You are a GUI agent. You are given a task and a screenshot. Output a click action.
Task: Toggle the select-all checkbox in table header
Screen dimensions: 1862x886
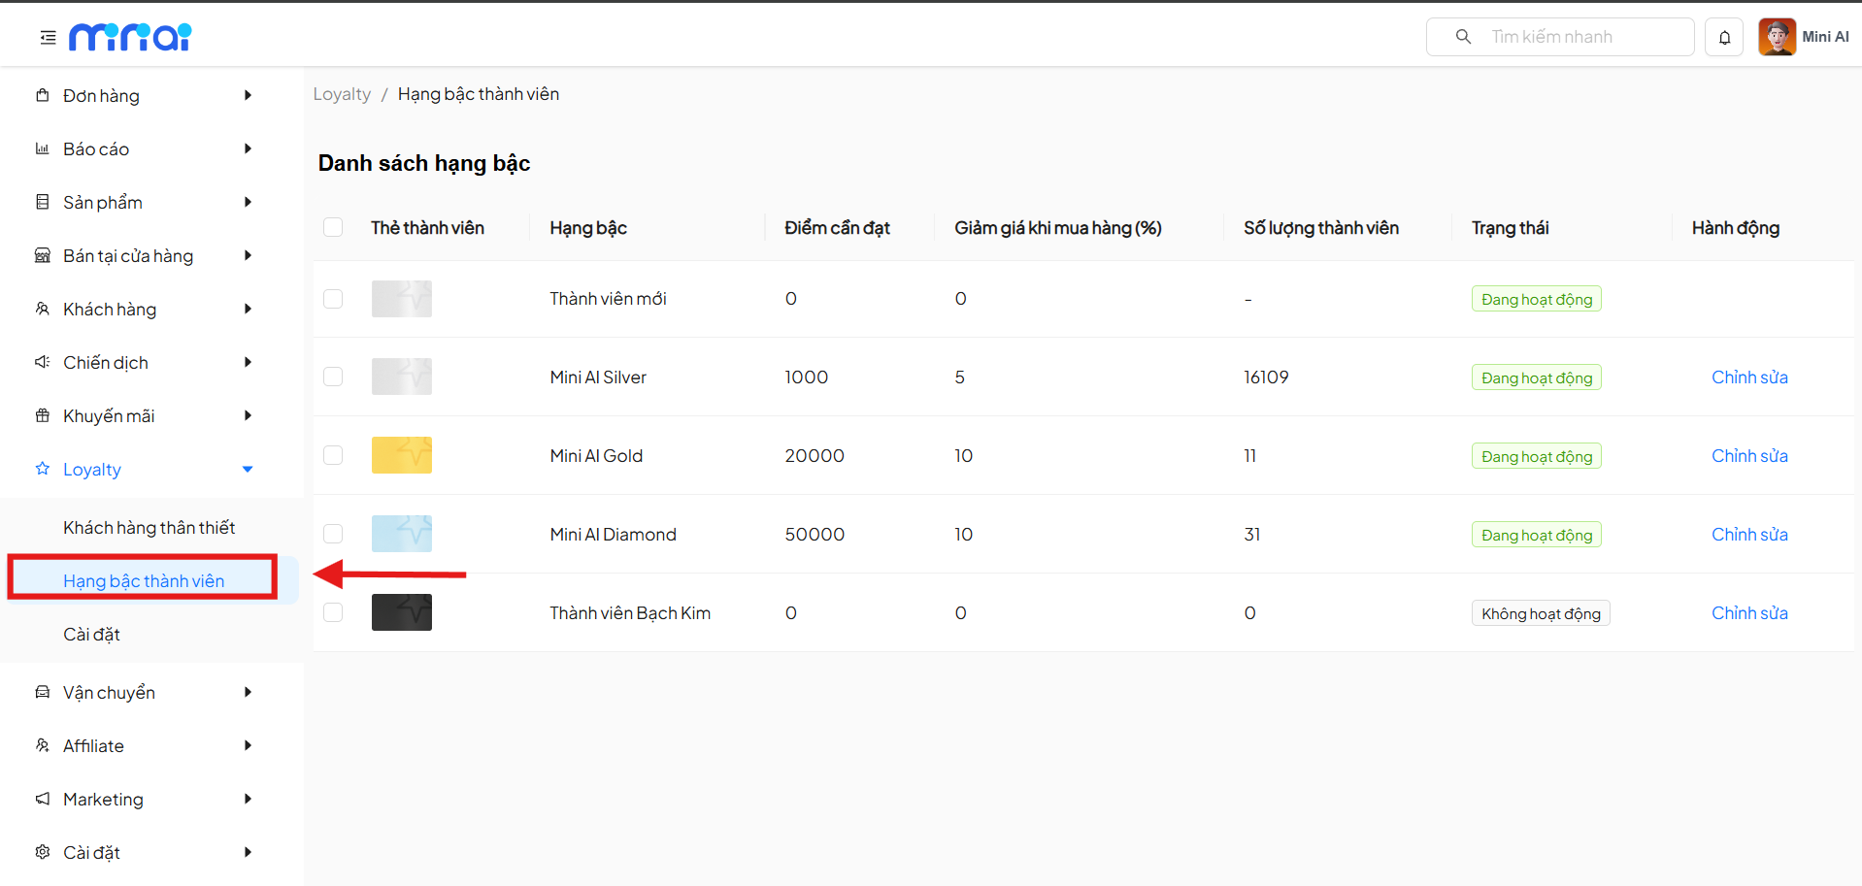333,227
